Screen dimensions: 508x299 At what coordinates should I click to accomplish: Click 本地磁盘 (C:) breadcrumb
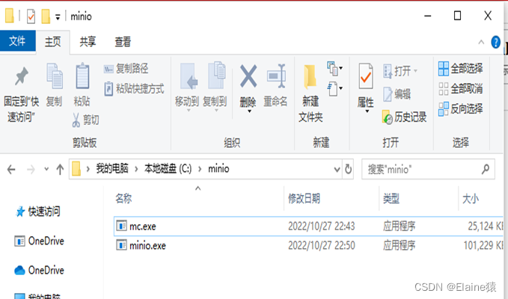click(168, 169)
